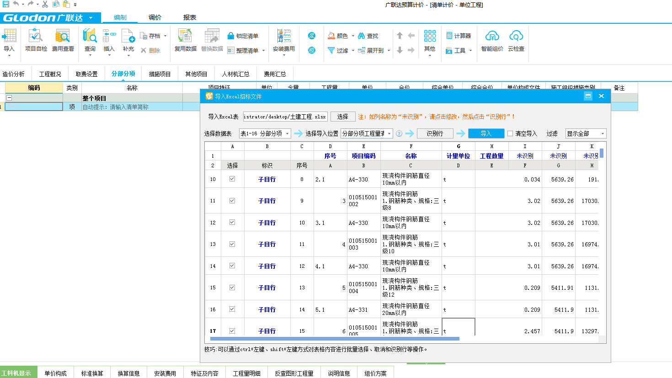
Task: Uncheck the select box in row 11
Action: 232,200
